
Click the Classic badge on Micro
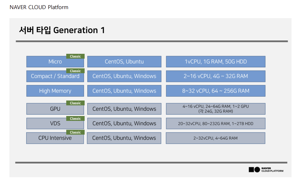(75, 56)
